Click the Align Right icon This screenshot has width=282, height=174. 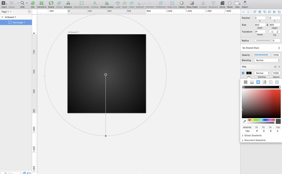(x=265, y=12)
